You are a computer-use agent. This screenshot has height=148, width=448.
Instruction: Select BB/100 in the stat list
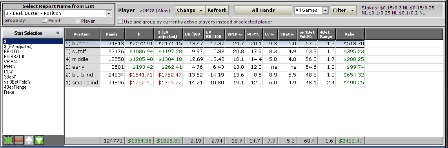(11, 52)
